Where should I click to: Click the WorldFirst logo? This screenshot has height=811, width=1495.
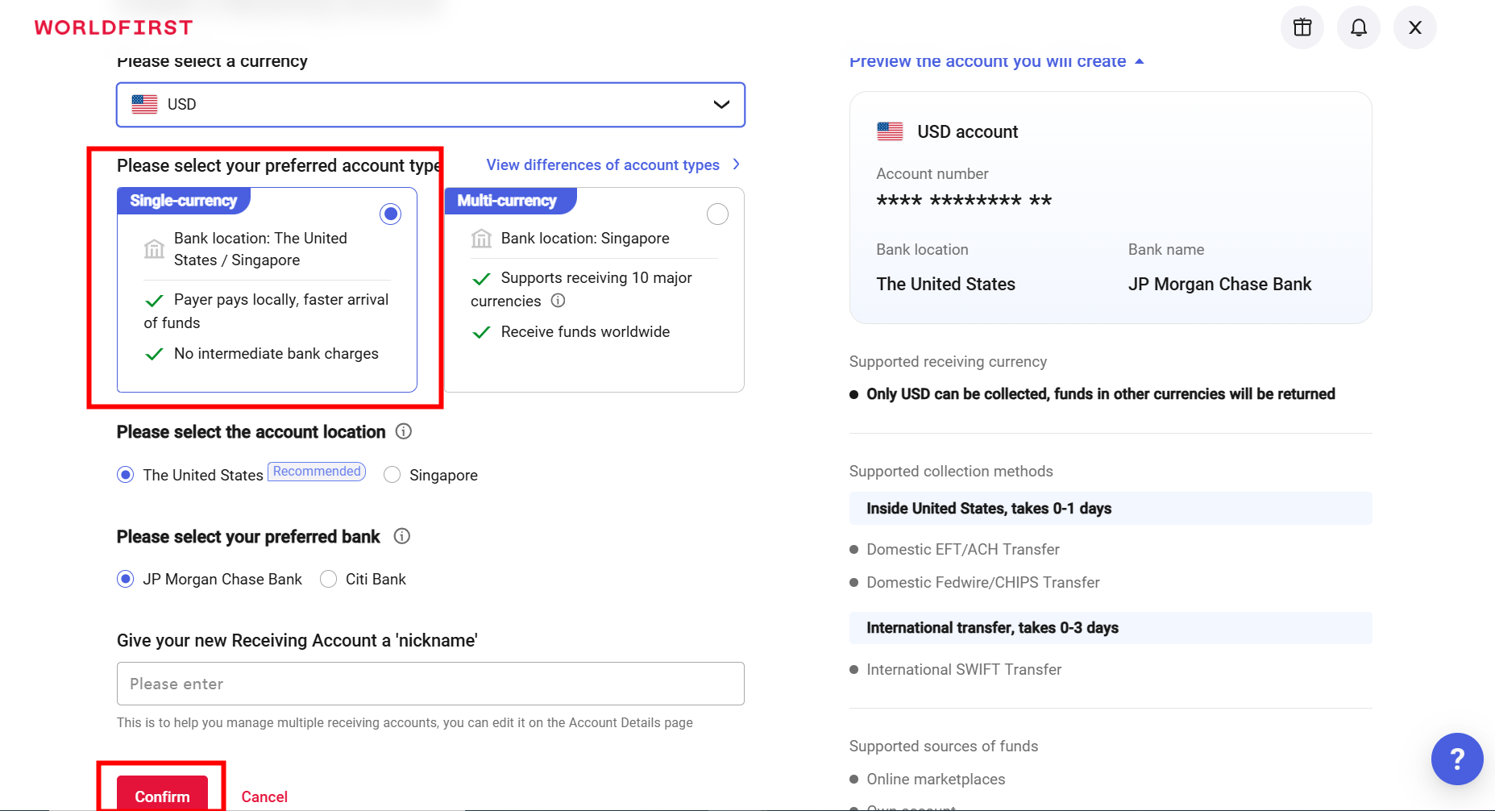click(x=114, y=27)
